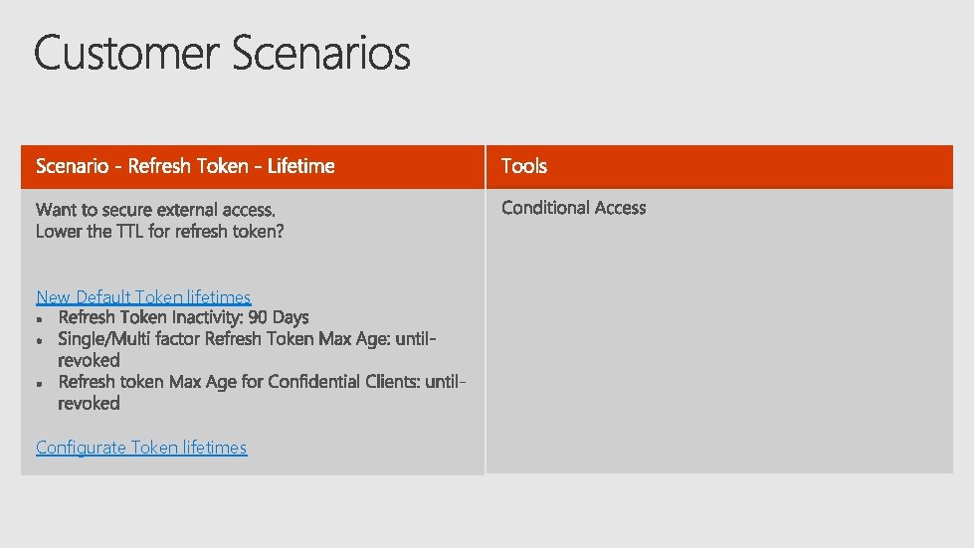Click the "Want to secure external access." line
The image size is (974, 548).
(x=155, y=210)
